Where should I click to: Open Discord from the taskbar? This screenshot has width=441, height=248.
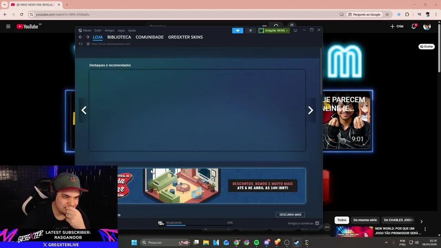pyautogui.click(x=267, y=242)
